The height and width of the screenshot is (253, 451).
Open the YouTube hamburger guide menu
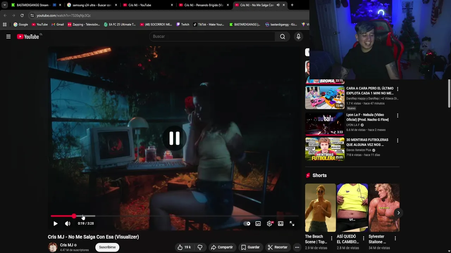[8, 37]
